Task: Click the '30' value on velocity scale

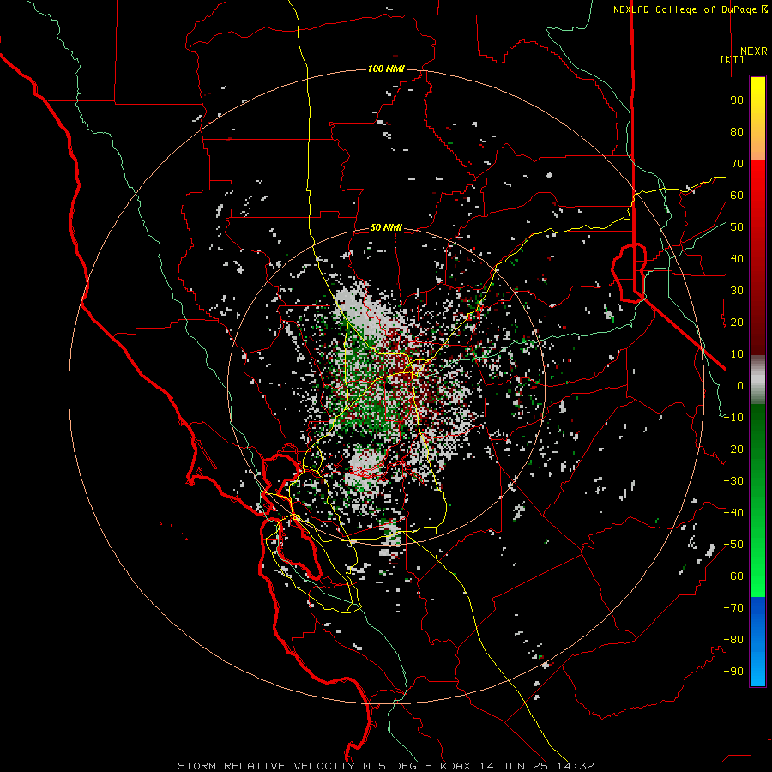Action: click(737, 291)
